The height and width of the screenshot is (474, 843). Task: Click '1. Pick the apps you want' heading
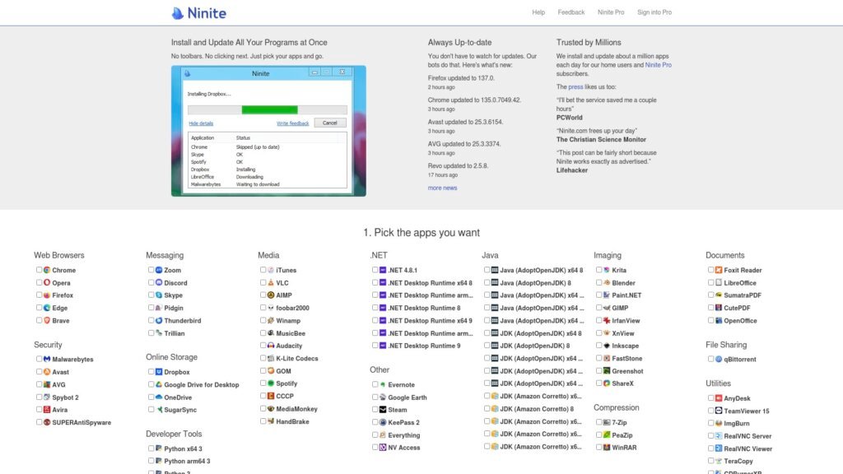click(421, 233)
